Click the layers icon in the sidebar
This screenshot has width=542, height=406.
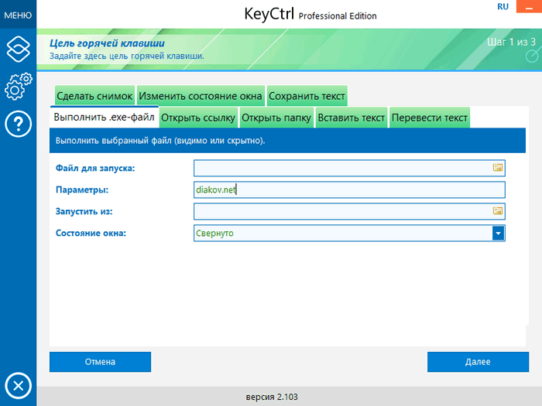click(18, 47)
